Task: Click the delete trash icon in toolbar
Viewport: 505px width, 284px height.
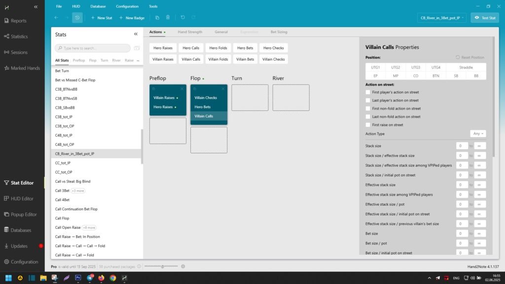Action: (168, 18)
